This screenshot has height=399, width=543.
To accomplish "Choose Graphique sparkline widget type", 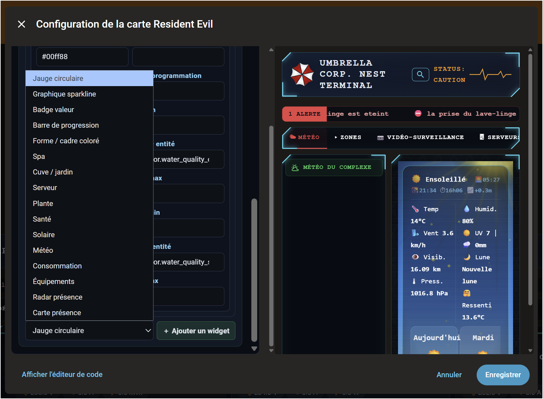I will pyautogui.click(x=89, y=94).
